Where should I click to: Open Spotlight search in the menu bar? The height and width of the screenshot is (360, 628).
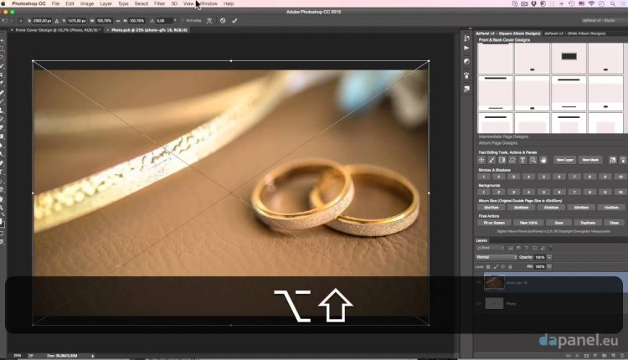[x=612, y=3]
